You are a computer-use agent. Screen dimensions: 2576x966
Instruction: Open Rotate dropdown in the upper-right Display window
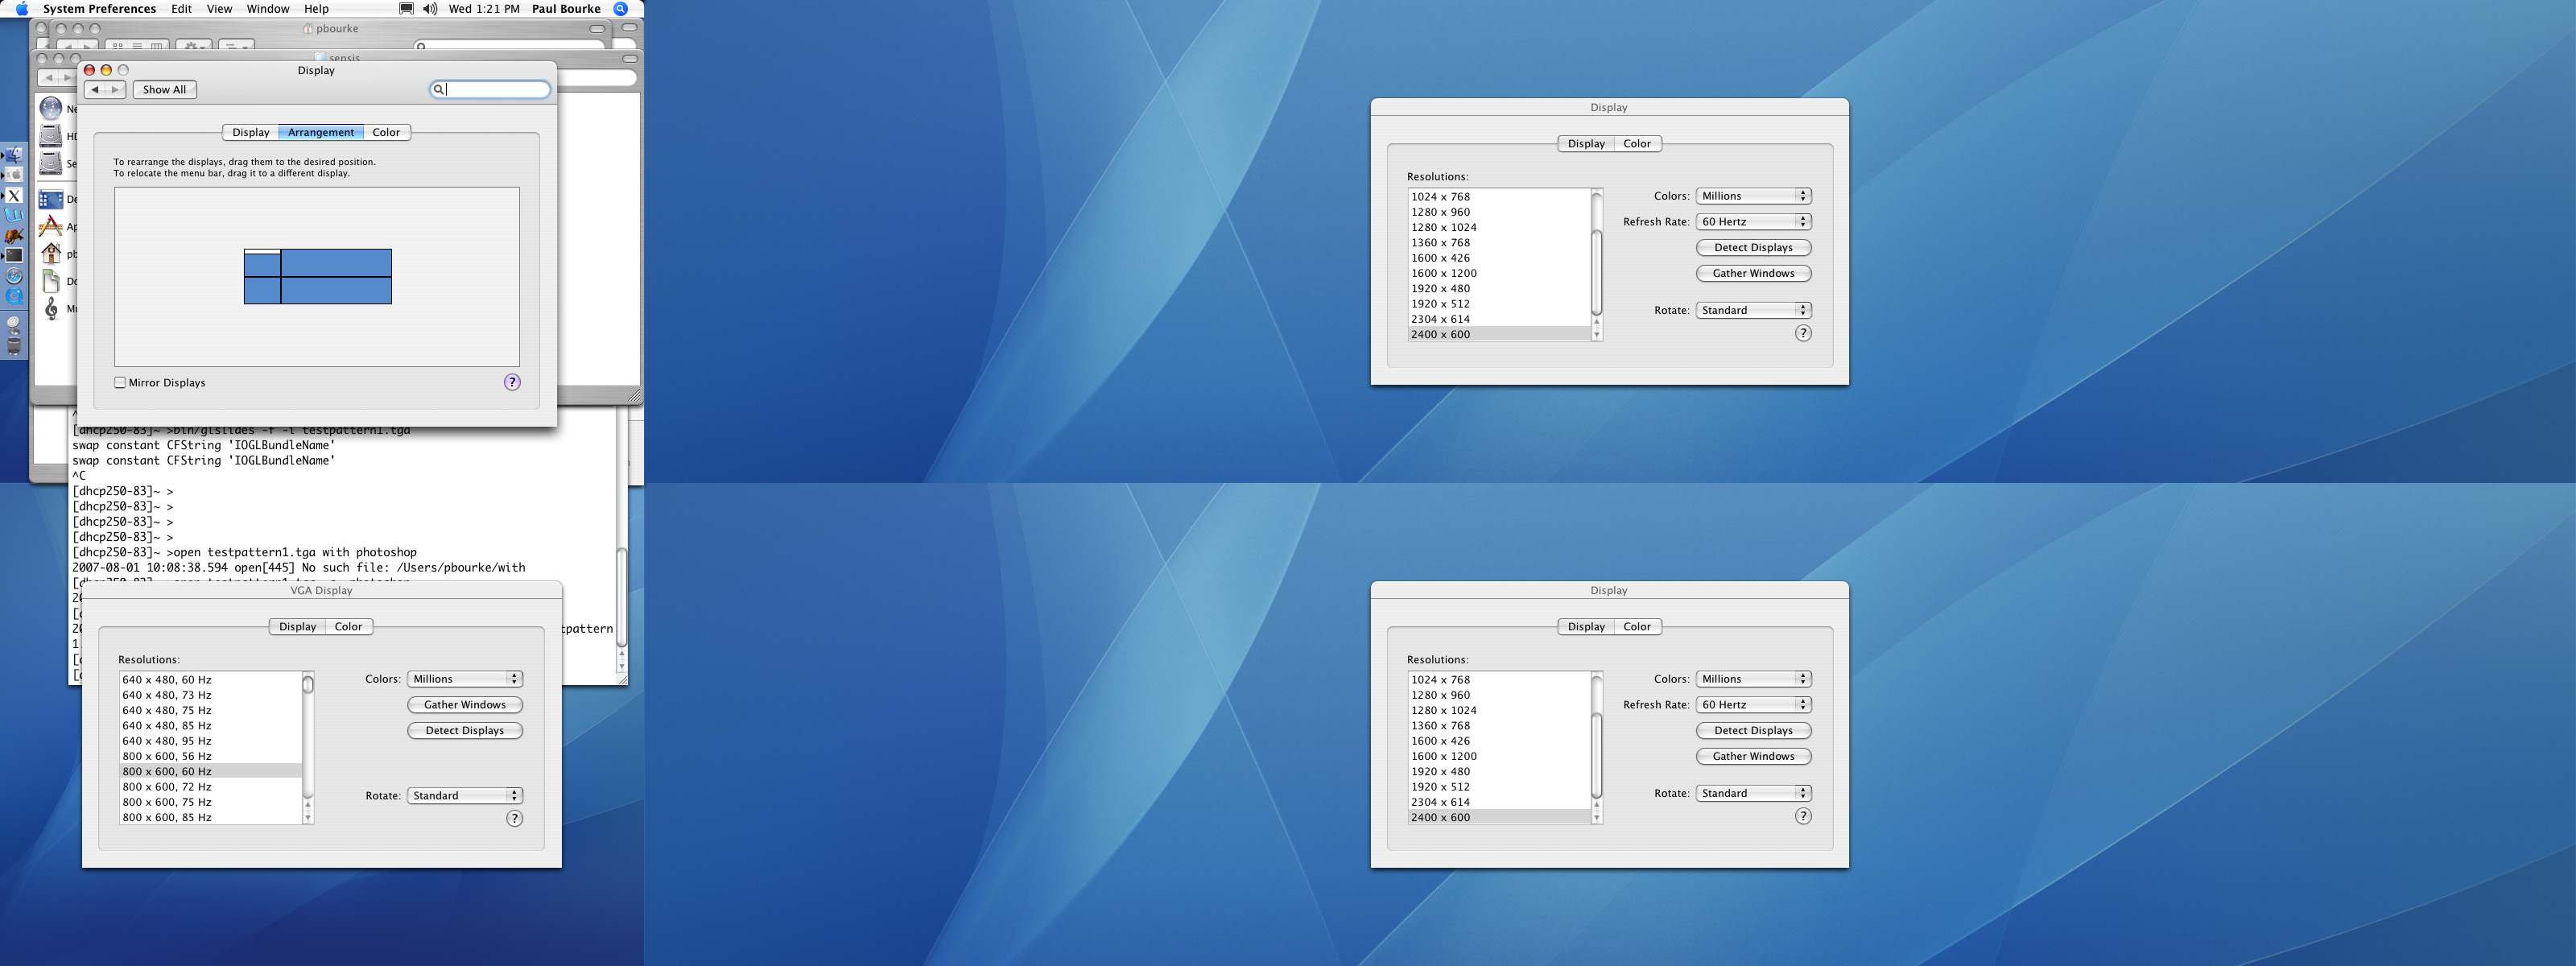(x=1754, y=310)
